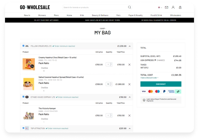Open the Kids menu
The width and height of the screenshot is (199, 140).
click(x=82, y=15)
